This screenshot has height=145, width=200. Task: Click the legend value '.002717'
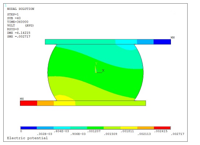pyautogui.click(x=177, y=134)
